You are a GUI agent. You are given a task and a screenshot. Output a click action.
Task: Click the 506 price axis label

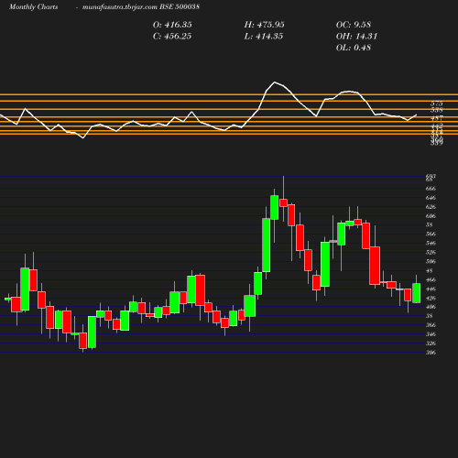click(x=431, y=262)
